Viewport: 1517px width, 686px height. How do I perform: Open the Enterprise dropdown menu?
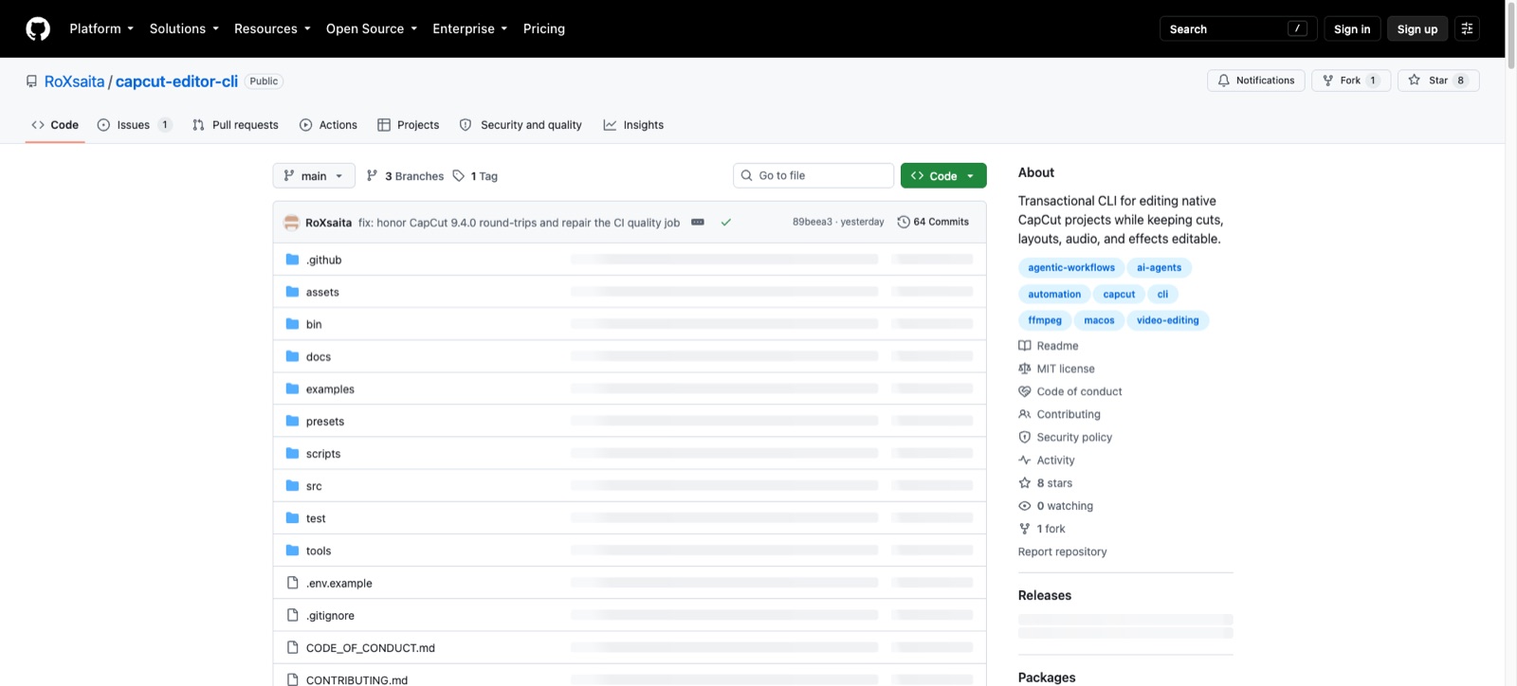[470, 28]
